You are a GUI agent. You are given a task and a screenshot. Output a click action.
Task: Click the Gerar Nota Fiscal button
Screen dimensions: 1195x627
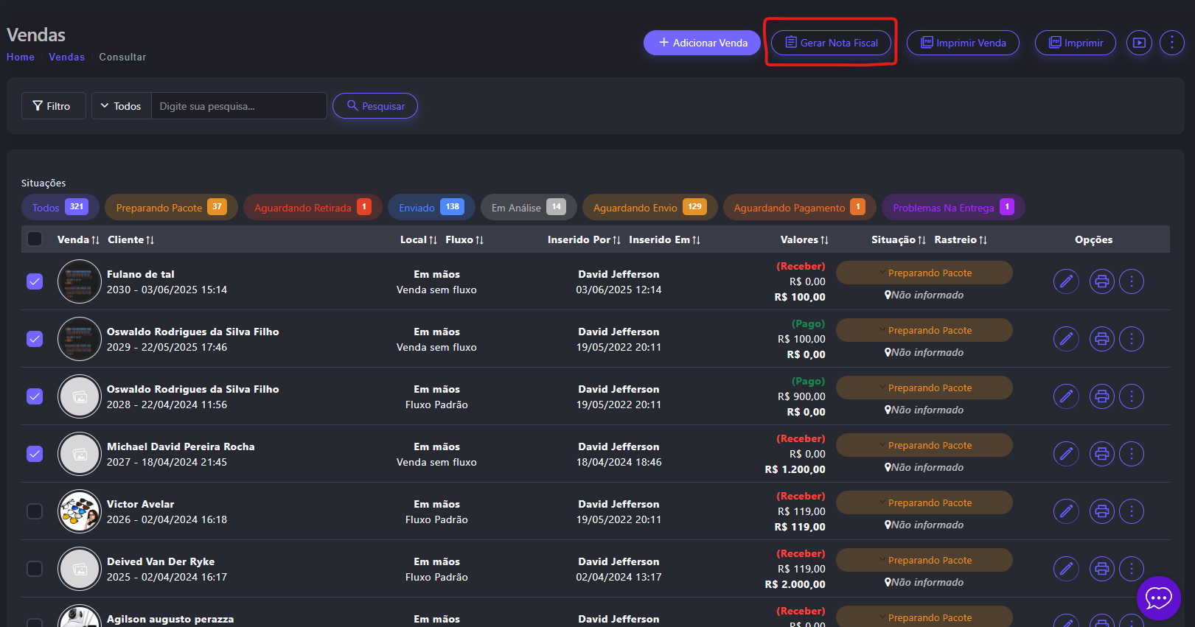tap(831, 43)
